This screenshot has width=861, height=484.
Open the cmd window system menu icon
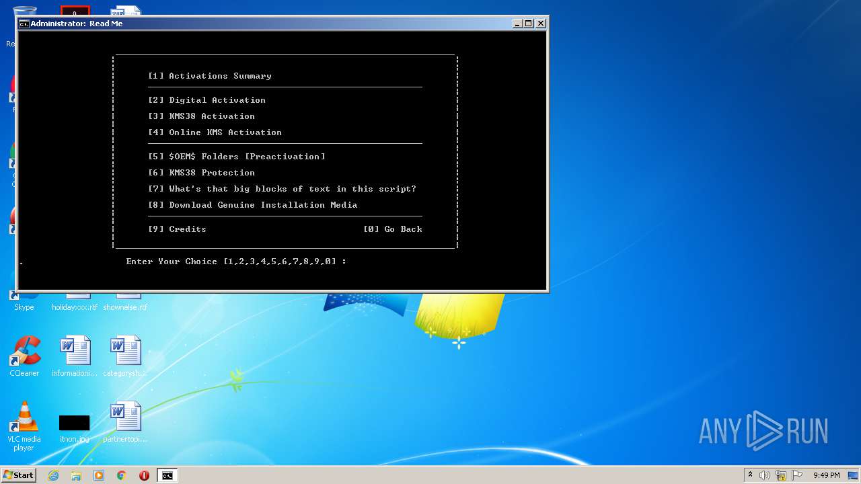24,24
